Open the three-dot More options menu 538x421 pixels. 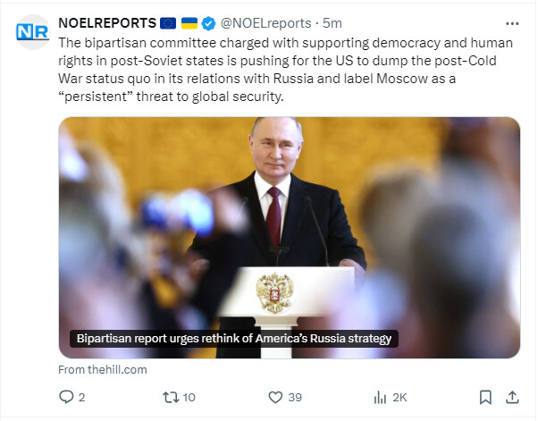click(511, 22)
